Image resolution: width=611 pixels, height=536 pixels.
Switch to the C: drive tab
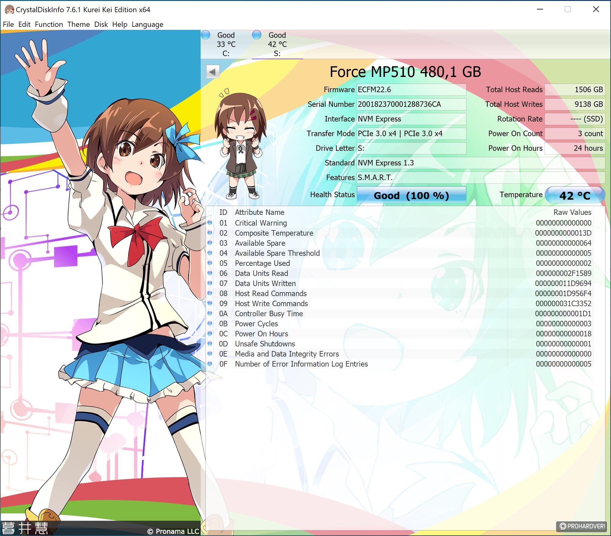point(226,44)
